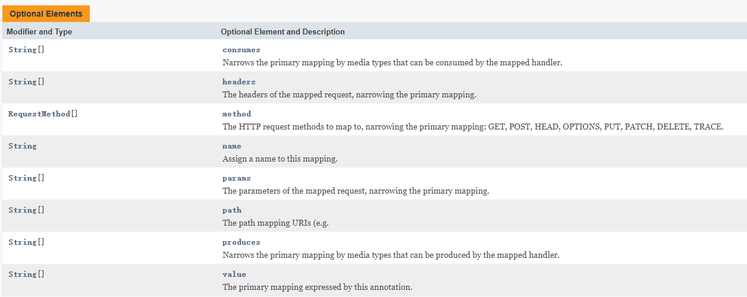Select the Optional Elements tab
This screenshot has width=747, height=297.
click(x=46, y=14)
